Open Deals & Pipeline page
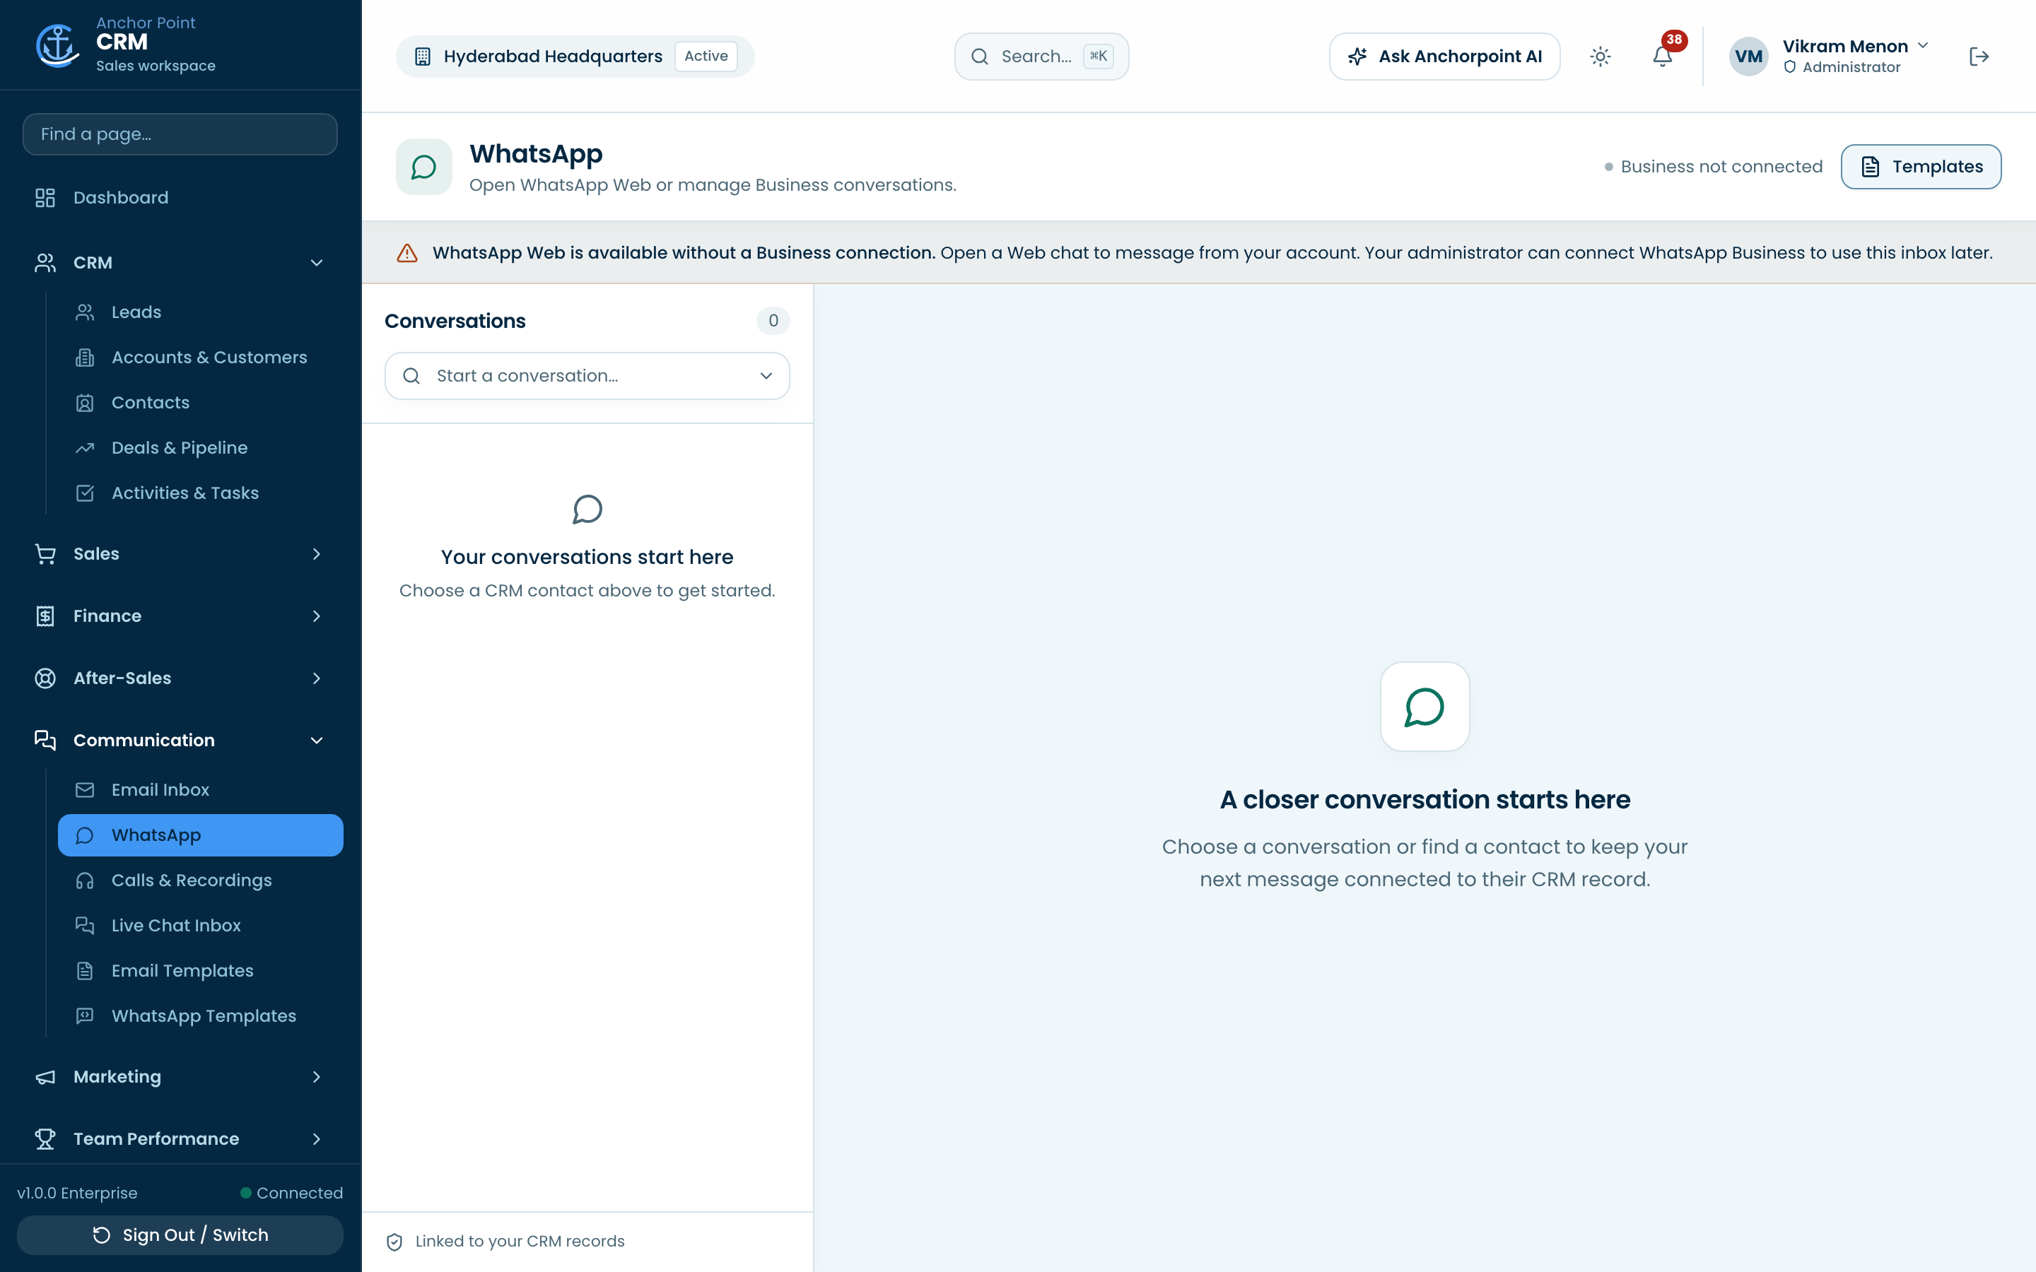The height and width of the screenshot is (1272, 2036). [x=200, y=447]
